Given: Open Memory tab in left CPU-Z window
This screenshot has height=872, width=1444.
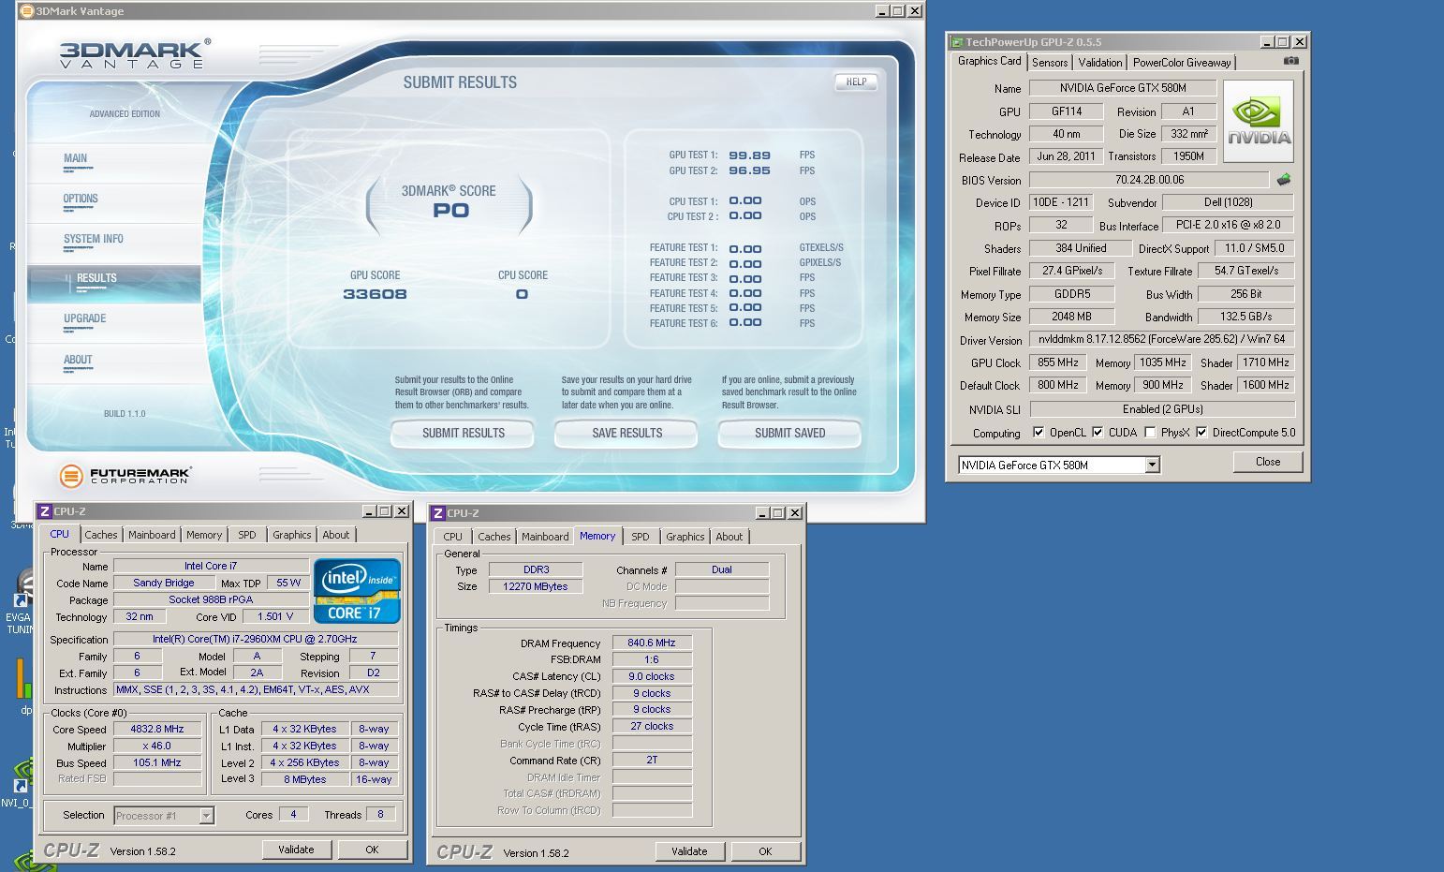Looking at the screenshot, I should pyautogui.click(x=204, y=535).
